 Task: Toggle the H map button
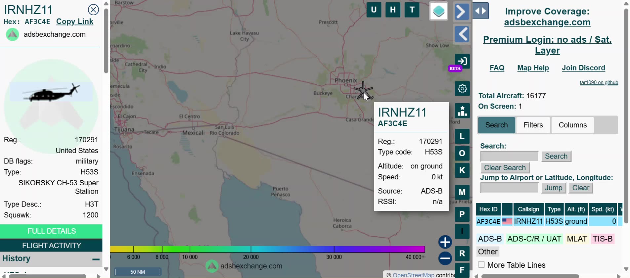point(393,10)
